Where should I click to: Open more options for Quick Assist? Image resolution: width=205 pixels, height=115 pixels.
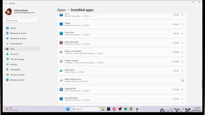(x=182, y=71)
